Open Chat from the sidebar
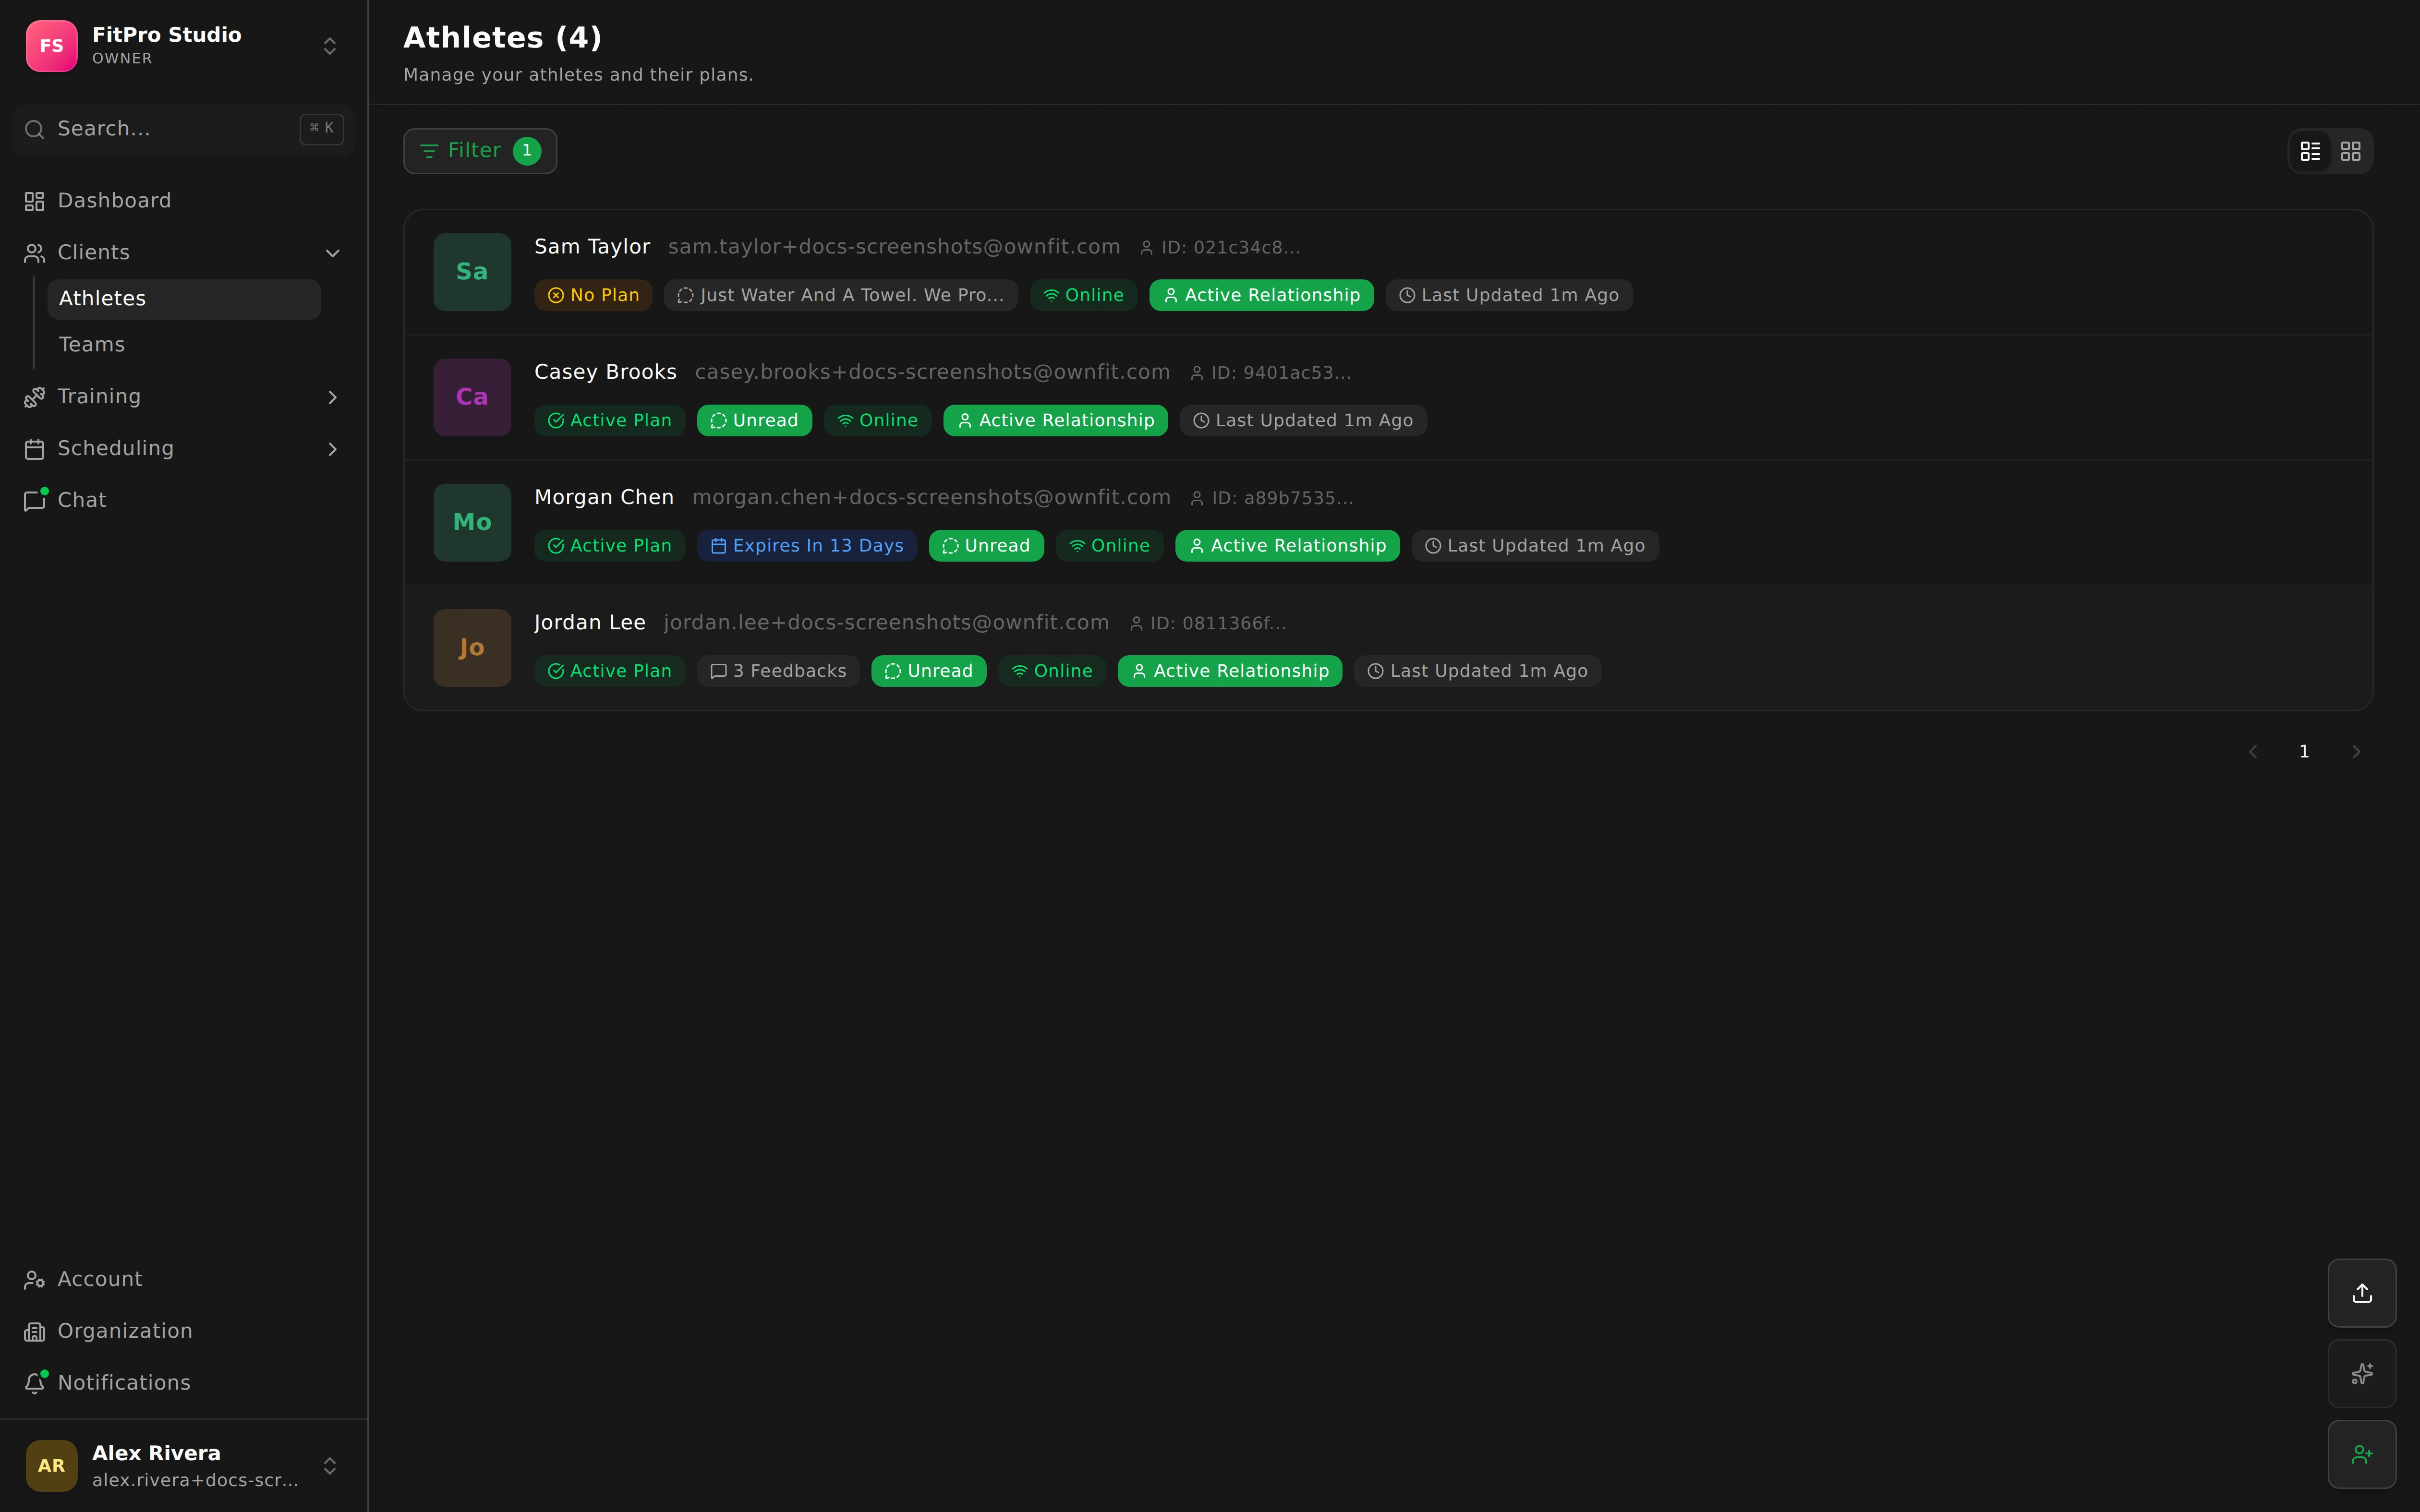 point(184,500)
